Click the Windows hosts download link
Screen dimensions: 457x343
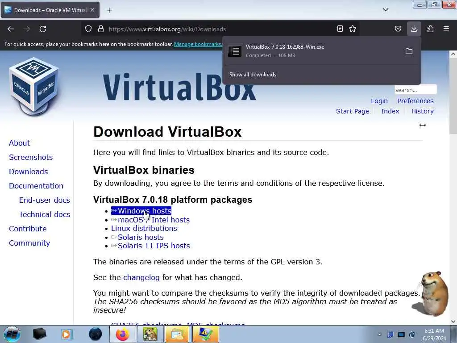tap(141, 211)
